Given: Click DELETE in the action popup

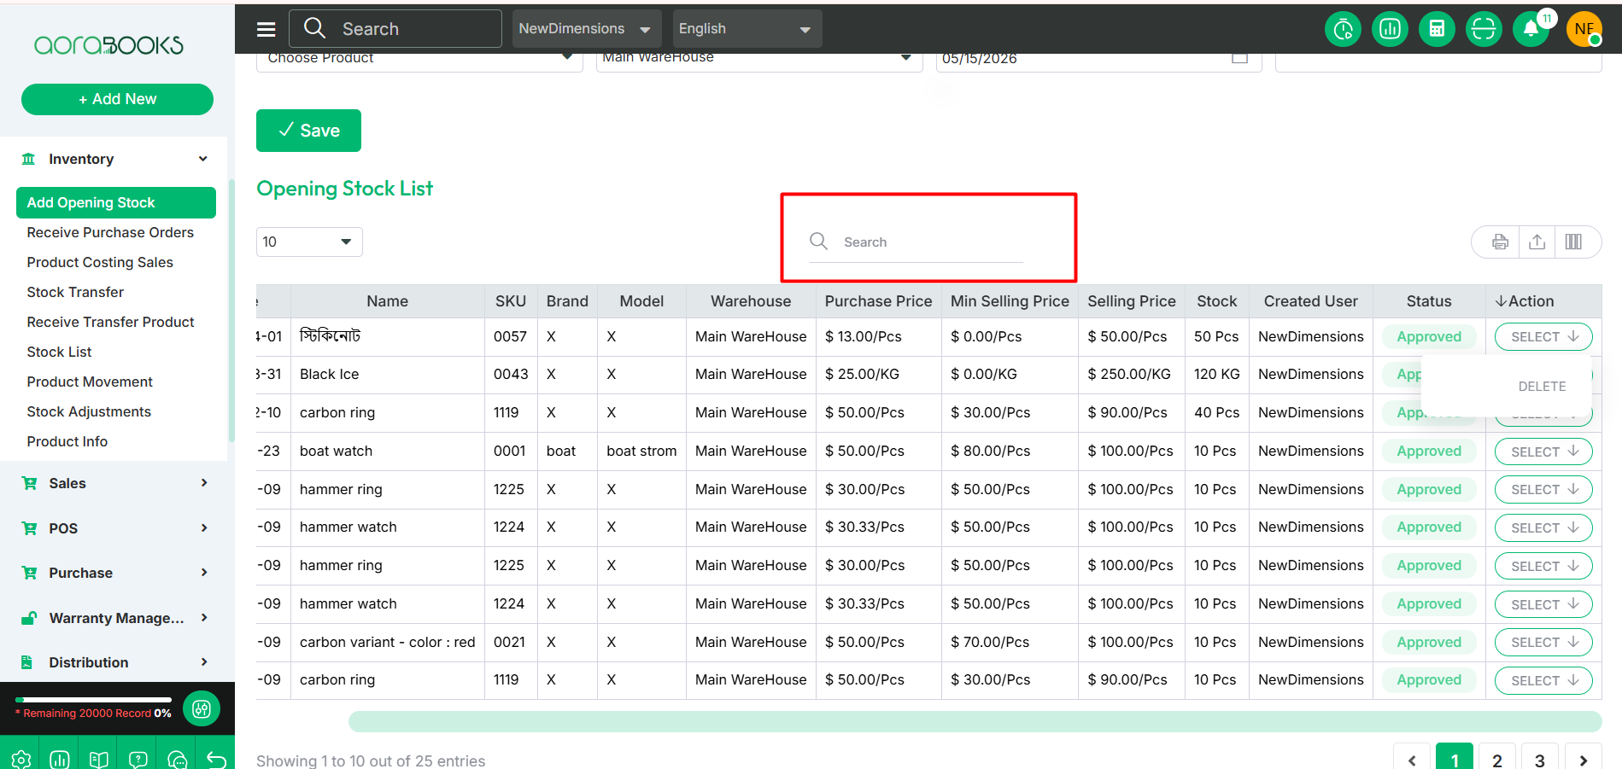Looking at the screenshot, I should coord(1542,386).
